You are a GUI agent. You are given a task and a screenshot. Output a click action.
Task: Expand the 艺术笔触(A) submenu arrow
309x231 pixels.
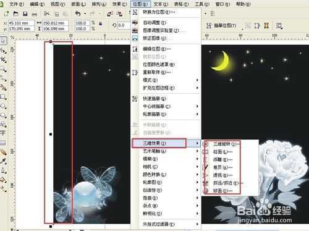197,151
